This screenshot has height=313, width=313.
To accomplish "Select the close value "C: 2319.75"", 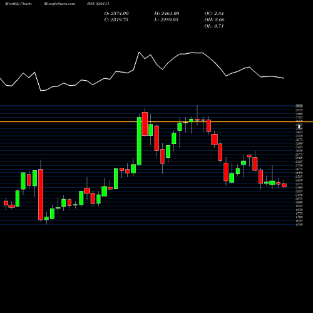I will pyautogui.click(x=116, y=20).
